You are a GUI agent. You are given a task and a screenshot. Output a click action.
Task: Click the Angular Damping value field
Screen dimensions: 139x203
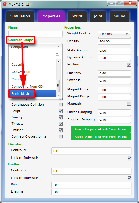coord(114,120)
